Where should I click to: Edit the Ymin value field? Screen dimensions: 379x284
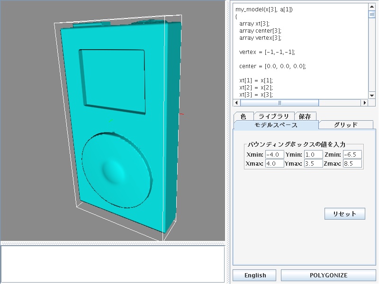[x=314, y=155]
